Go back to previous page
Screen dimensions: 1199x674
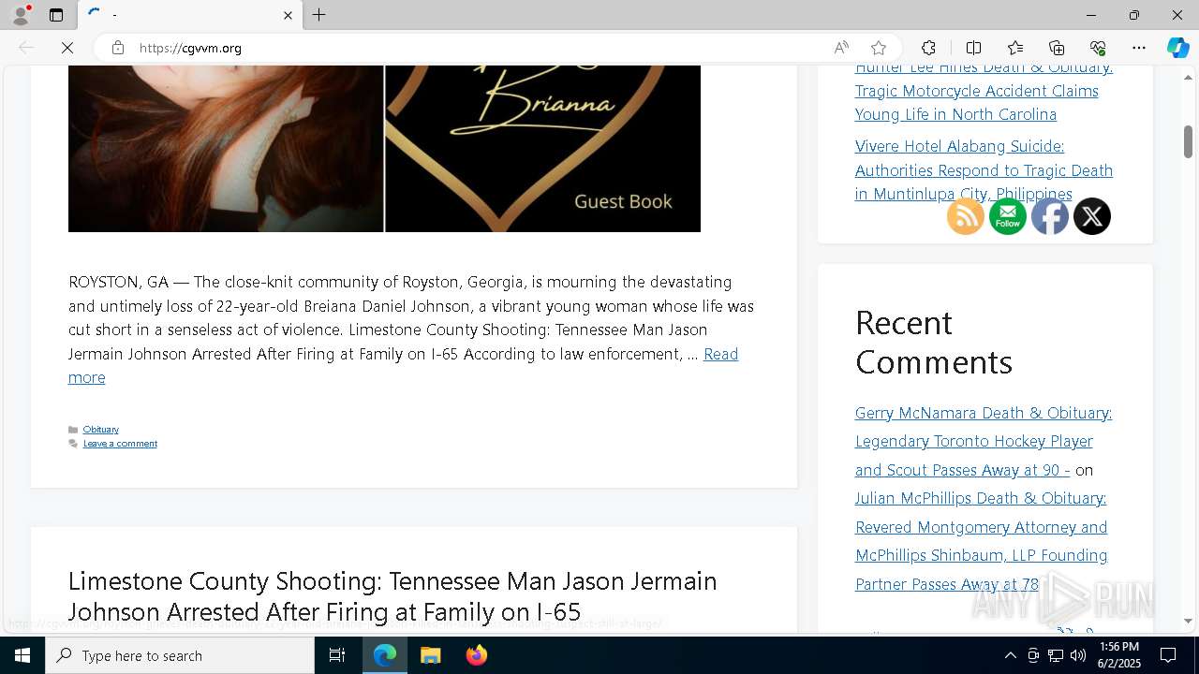point(26,48)
